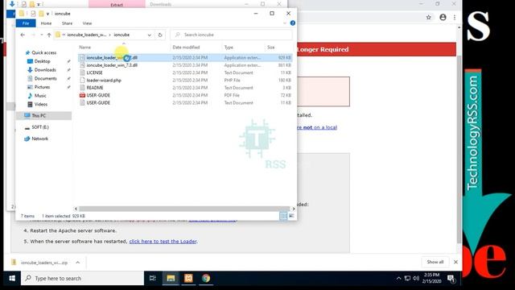Click Show all downloads button
This screenshot has width=515, height=290.
(435, 262)
